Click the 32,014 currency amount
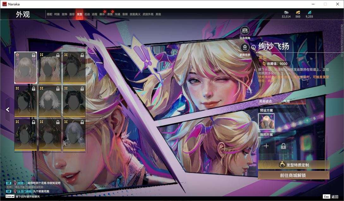The width and height of the screenshot is (344, 201). coord(286,17)
